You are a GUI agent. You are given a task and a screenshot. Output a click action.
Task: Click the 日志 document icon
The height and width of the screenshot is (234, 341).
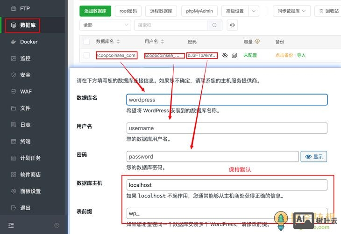(x=14, y=124)
